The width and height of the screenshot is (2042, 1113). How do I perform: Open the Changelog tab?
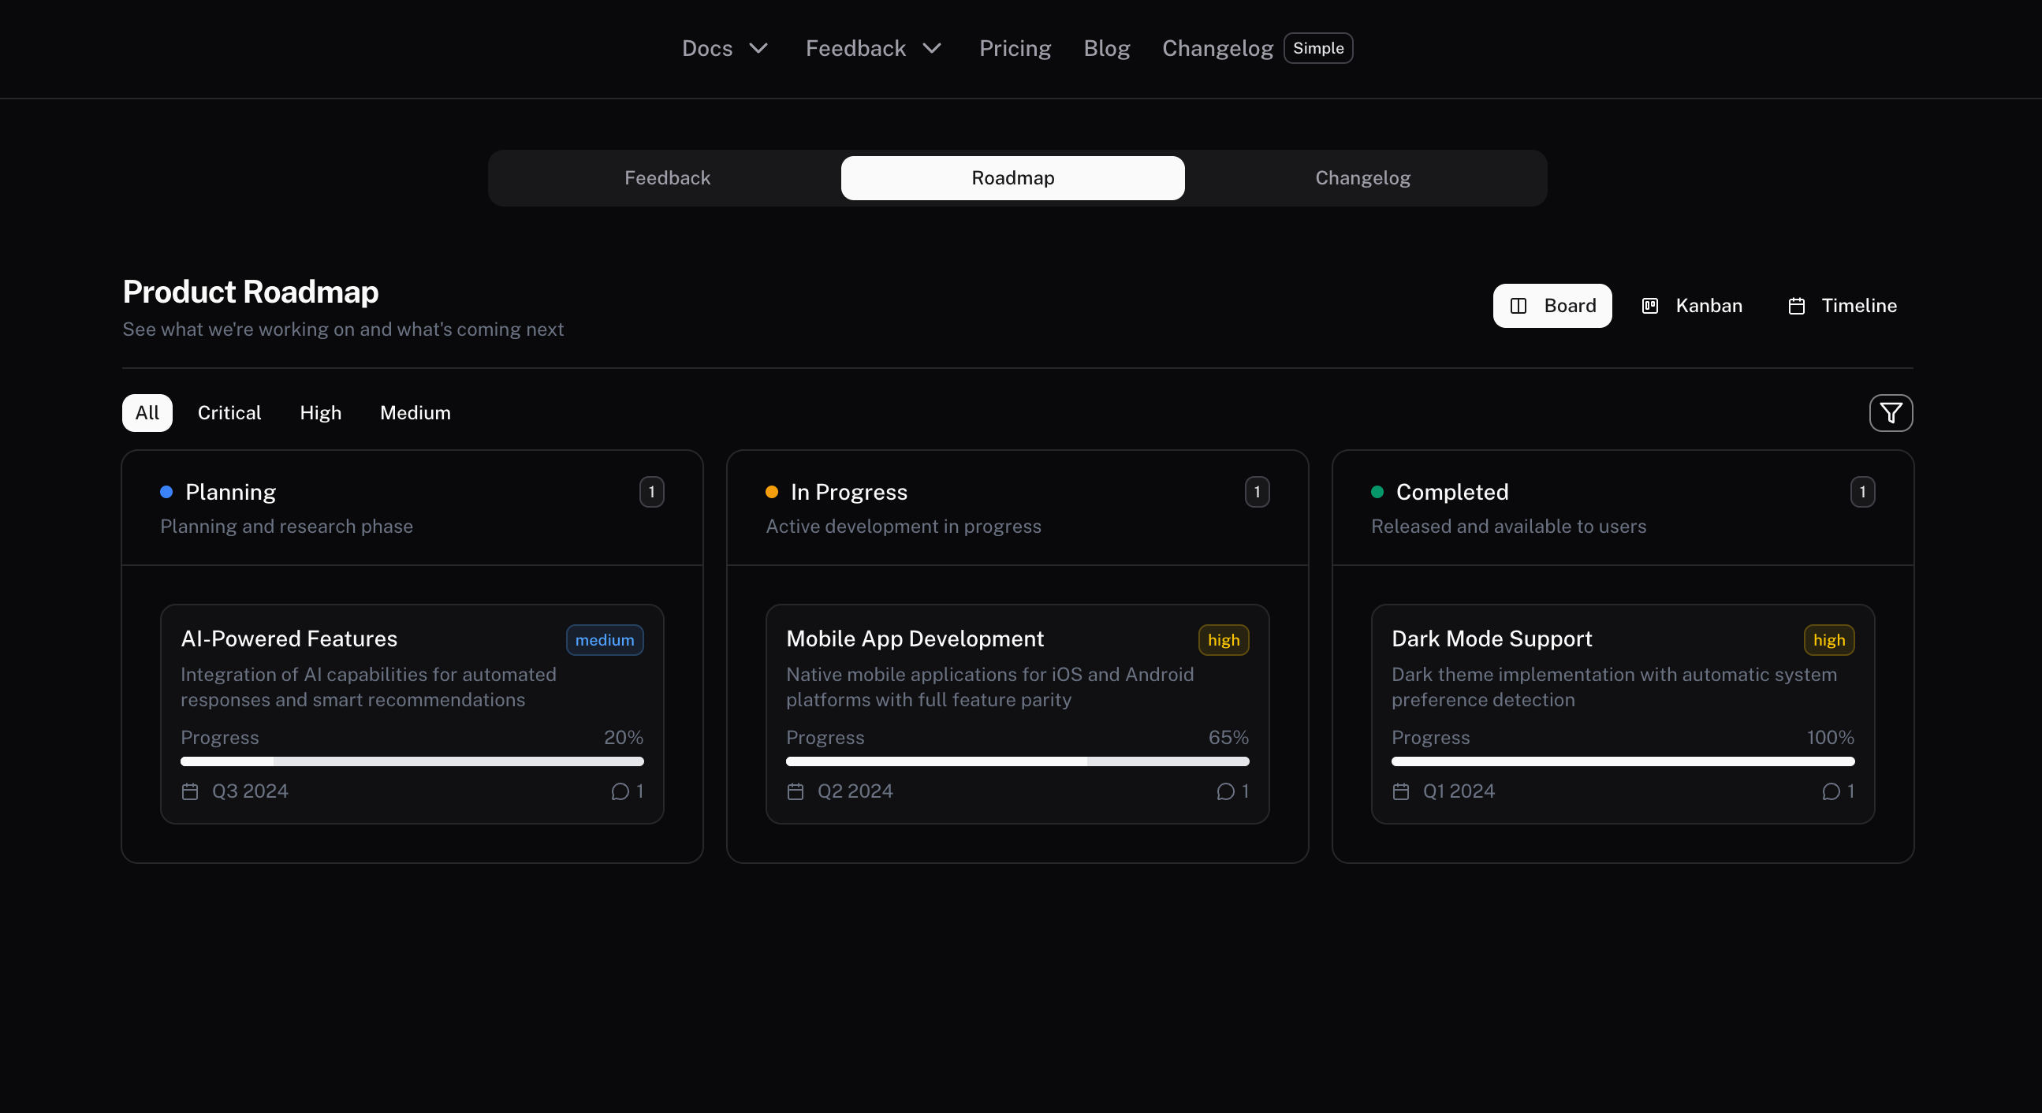(1362, 177)
